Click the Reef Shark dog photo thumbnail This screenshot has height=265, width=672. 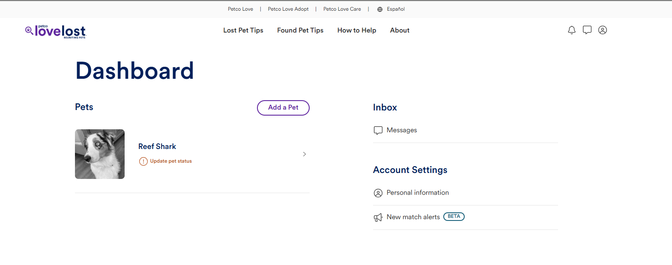click(x=100, y=154)
